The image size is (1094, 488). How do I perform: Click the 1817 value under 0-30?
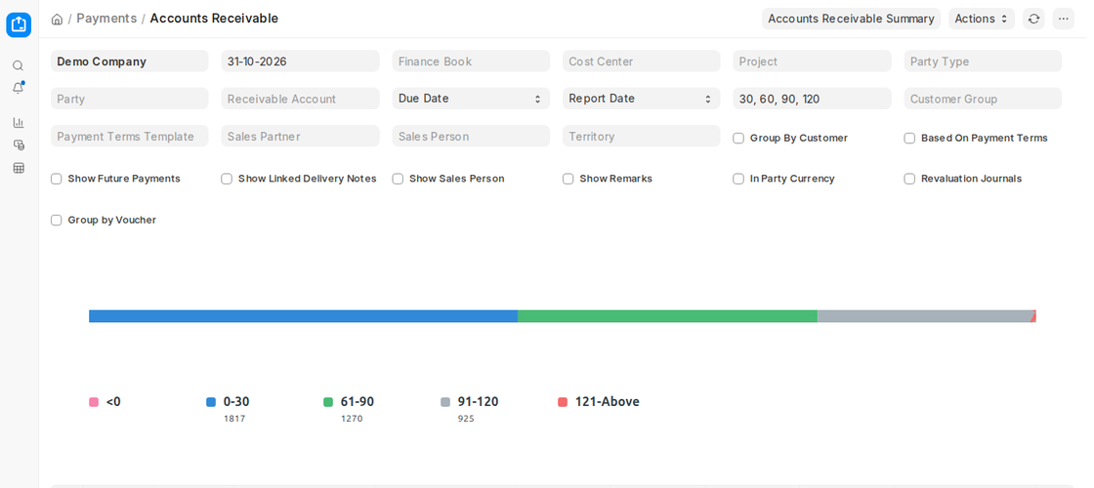click(234, 419)
